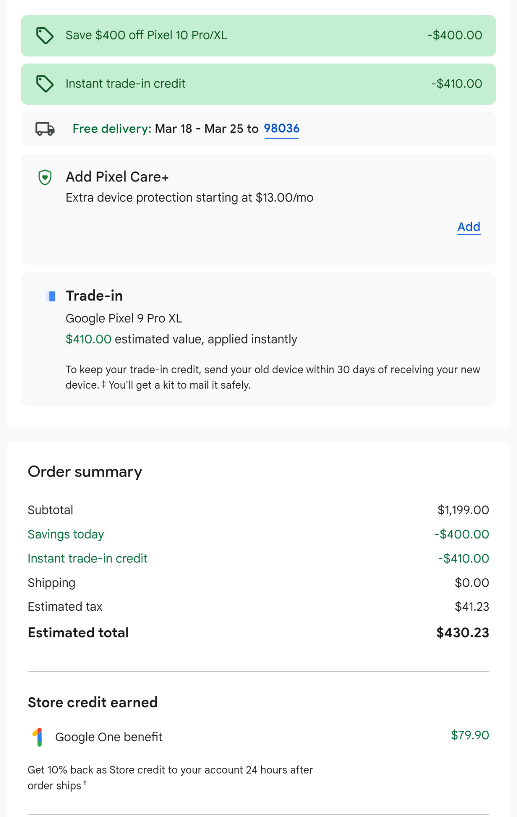Click the price tag icon beside Save $400 offer
The height and width of the screenshot is (817, 517).
click(45, 36)
